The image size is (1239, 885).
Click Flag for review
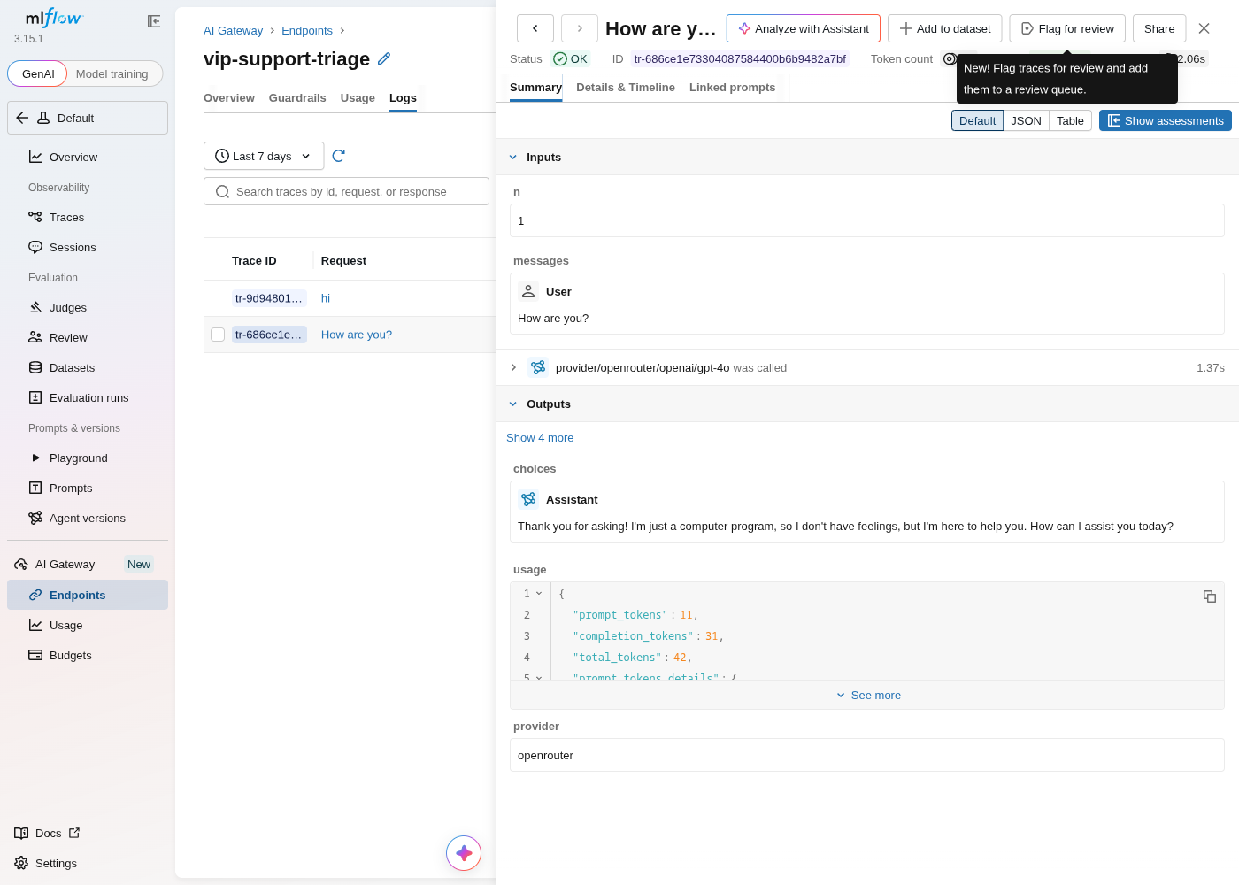(x=1067, y=28)
